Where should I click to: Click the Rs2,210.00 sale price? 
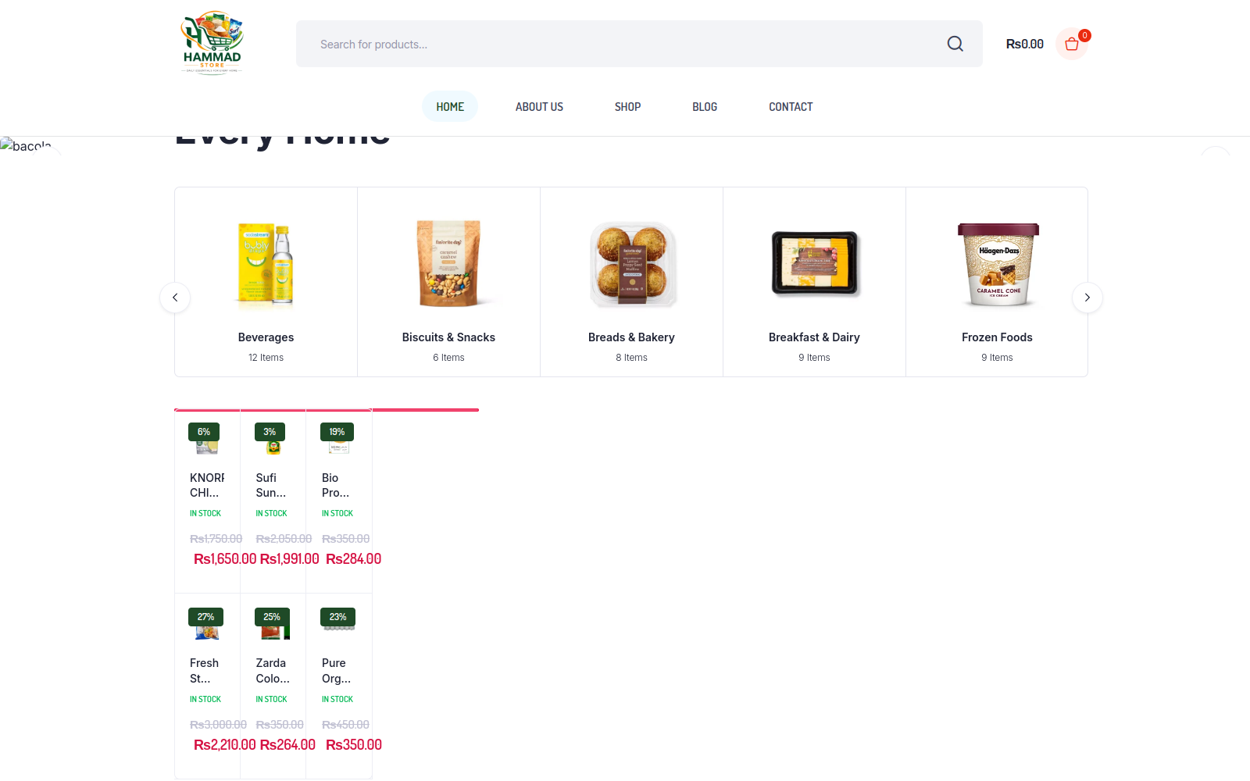coord(225,745)
